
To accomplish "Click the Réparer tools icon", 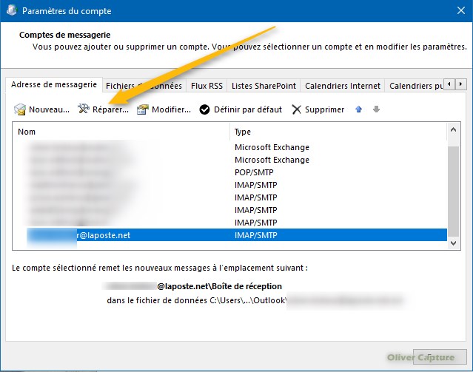I will 84,109.
